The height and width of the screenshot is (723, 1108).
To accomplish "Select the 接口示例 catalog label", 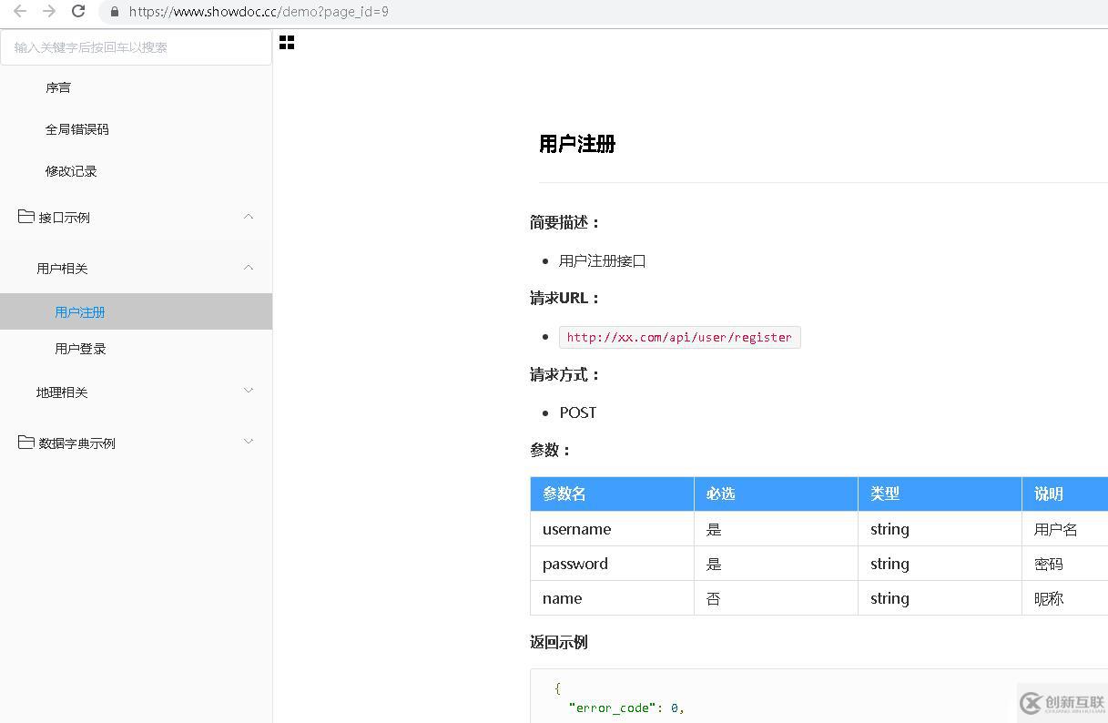I will [64, 218].
